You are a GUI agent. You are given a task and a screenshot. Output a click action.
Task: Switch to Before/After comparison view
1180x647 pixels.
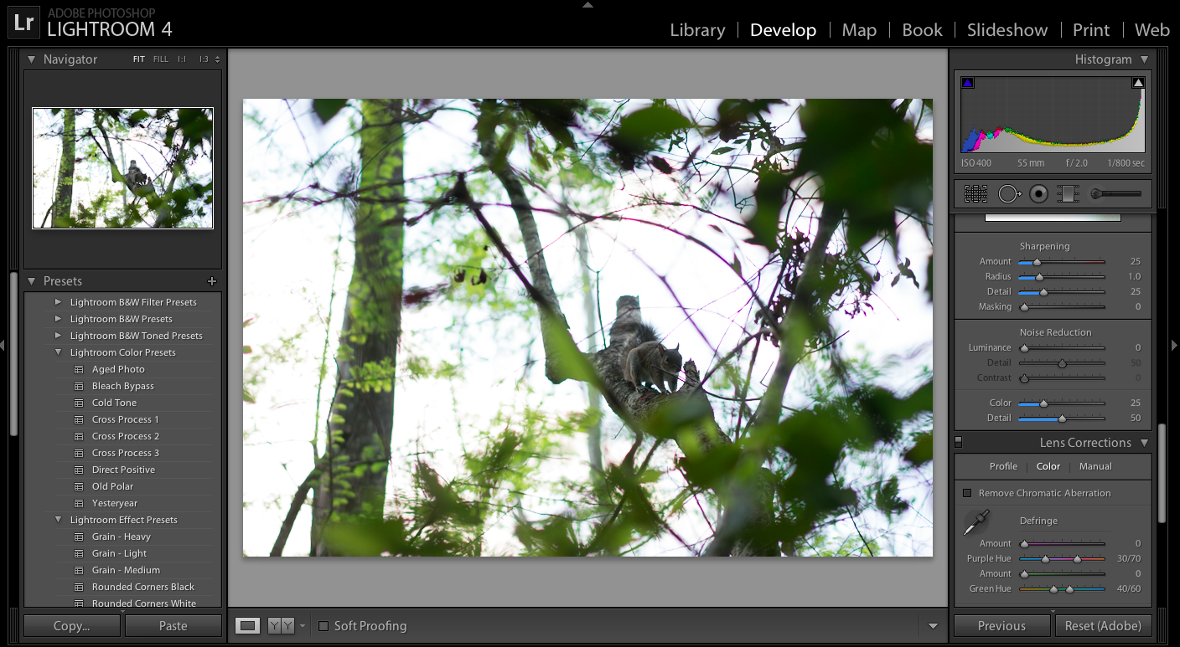click(x=281, y=625)
